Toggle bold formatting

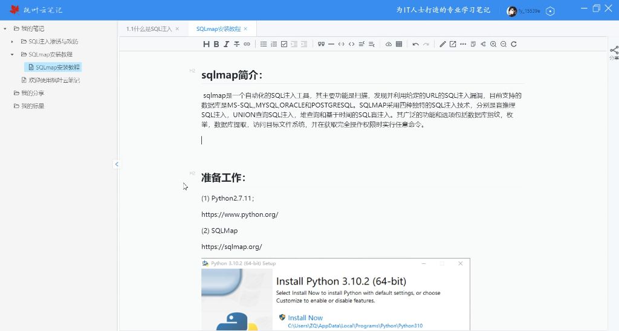pos(216,44)
